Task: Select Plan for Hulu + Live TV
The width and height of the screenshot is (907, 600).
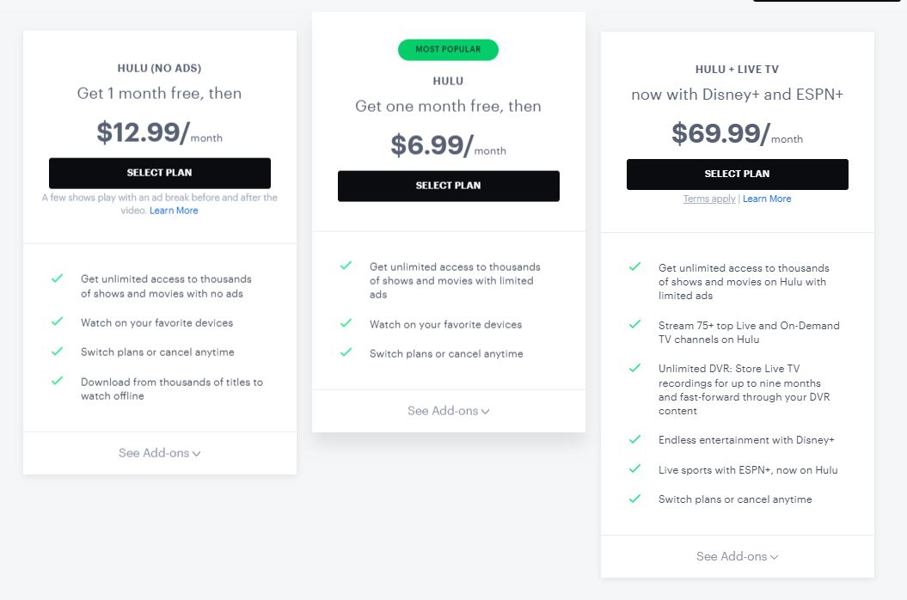Action: (x=737, y=174)
